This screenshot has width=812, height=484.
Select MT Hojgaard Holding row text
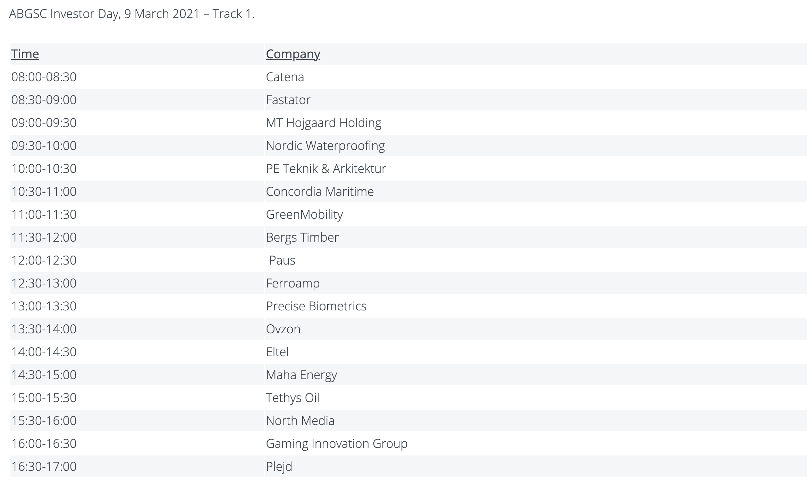(323, 123)
